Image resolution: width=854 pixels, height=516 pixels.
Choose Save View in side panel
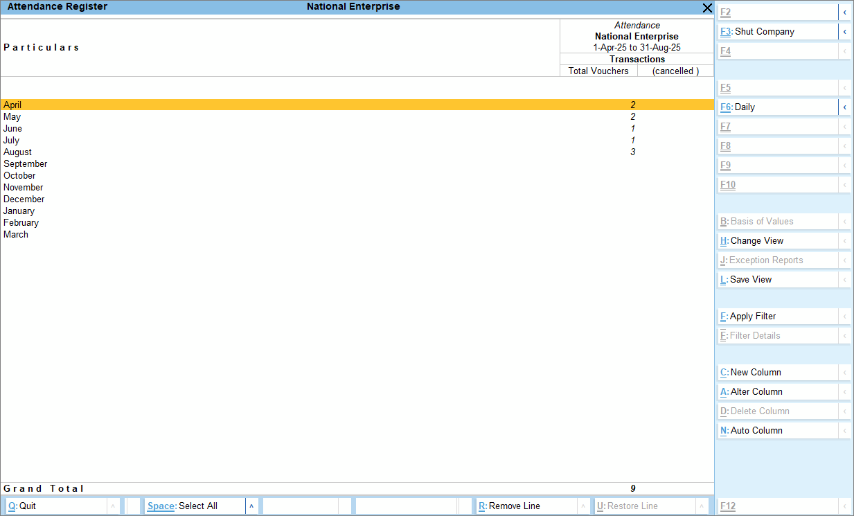(x=777, y=280)
